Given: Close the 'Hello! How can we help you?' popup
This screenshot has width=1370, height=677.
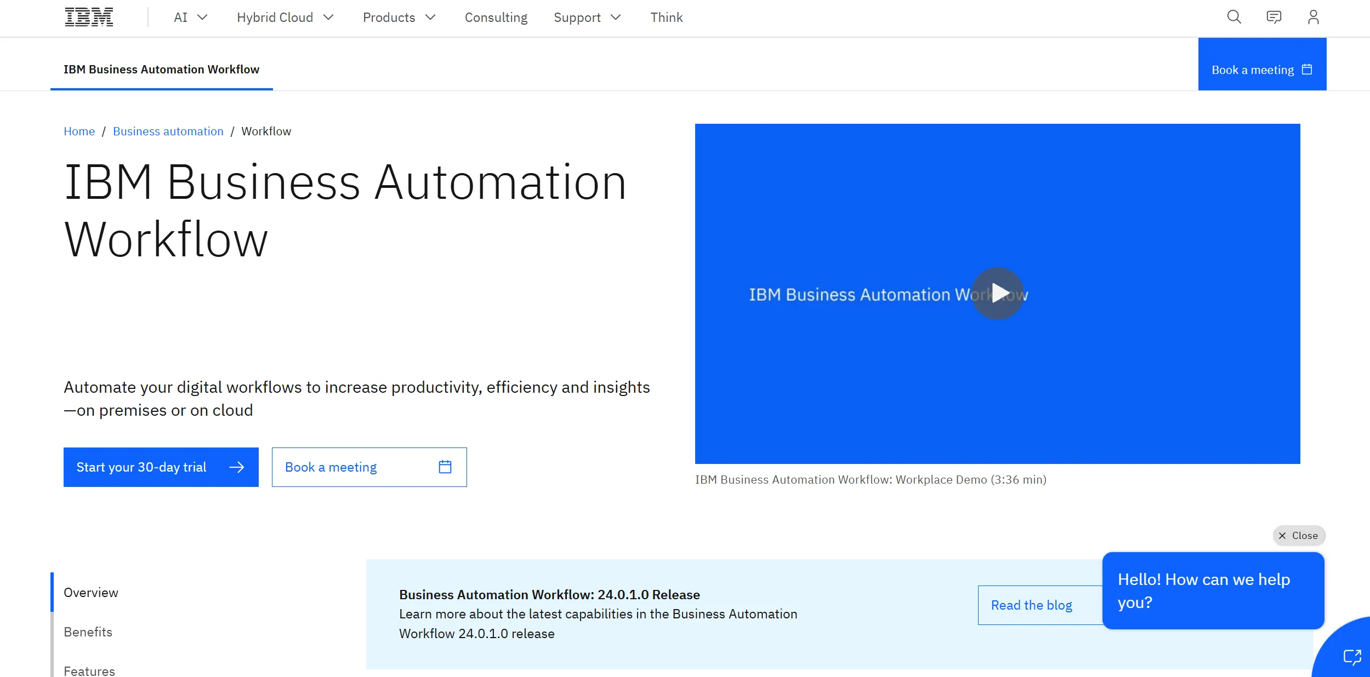Looking at the screenshot, I should pos(1299,536).
